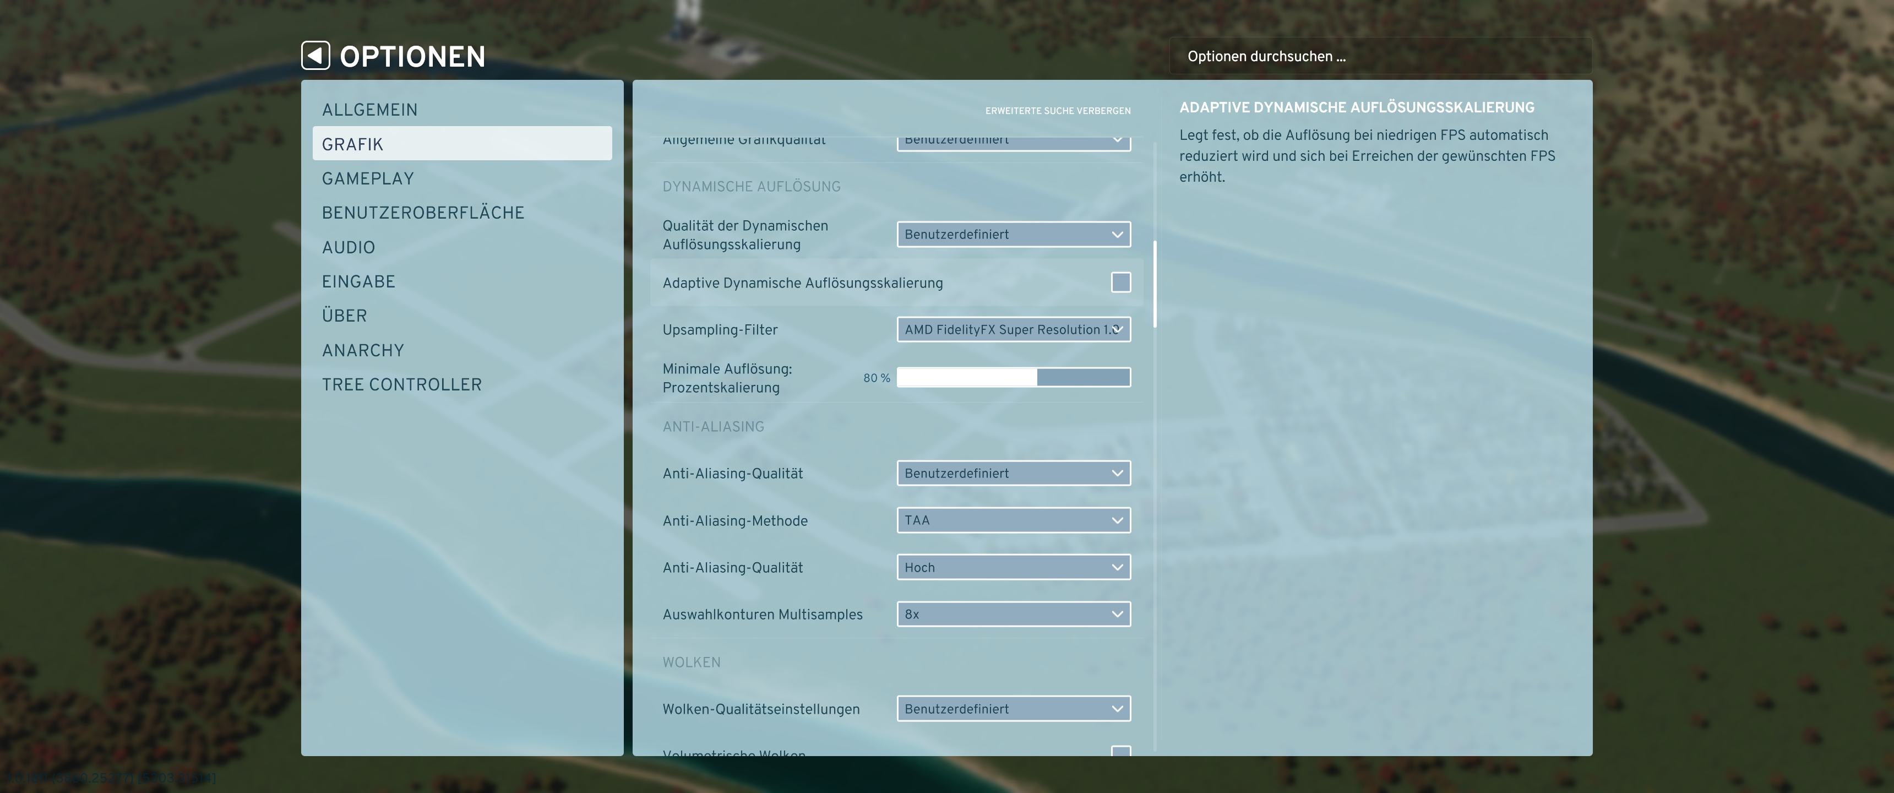The height and width of the screenshot is (793, 1894).
Task: Enable Adaptive Dynamische Auflösungsskalierung checkbox
Action: pos(1120,283)
